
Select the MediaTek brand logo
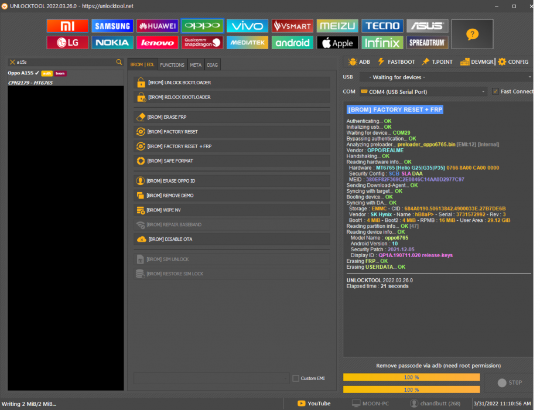[x=247, y=43]
